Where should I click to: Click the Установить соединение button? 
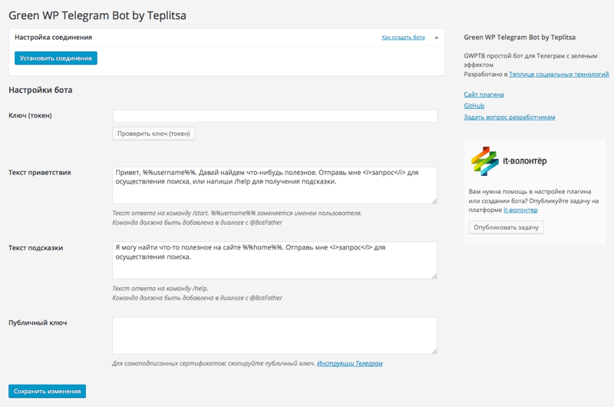pos(56,58)
